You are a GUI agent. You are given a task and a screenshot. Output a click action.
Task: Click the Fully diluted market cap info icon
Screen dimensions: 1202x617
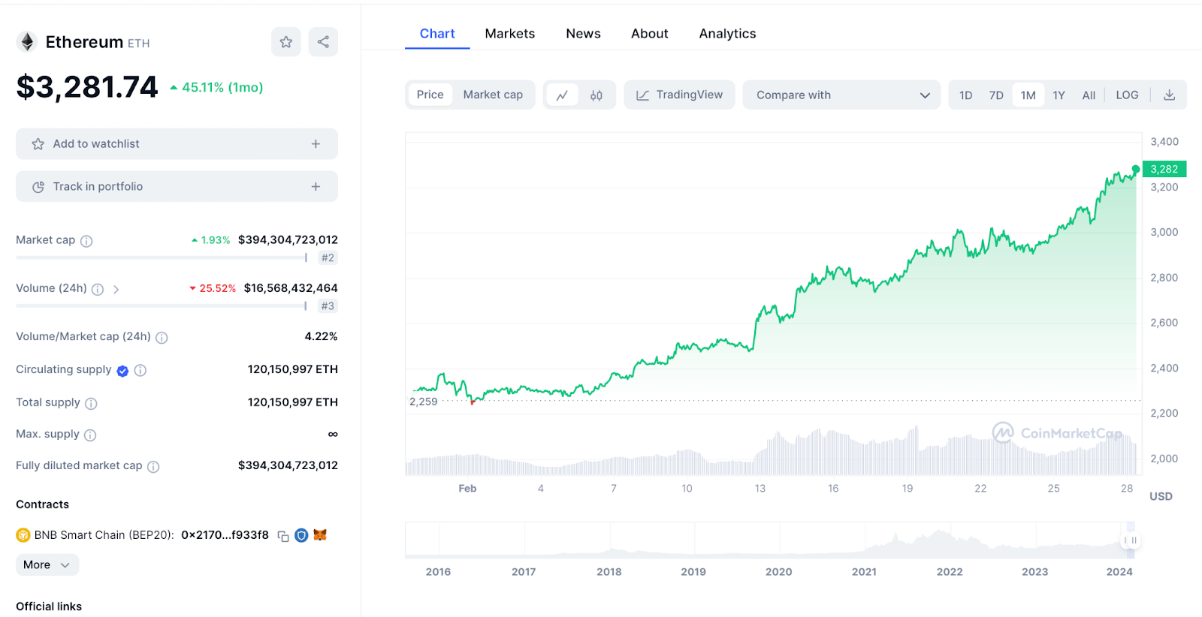click(153, 467)
